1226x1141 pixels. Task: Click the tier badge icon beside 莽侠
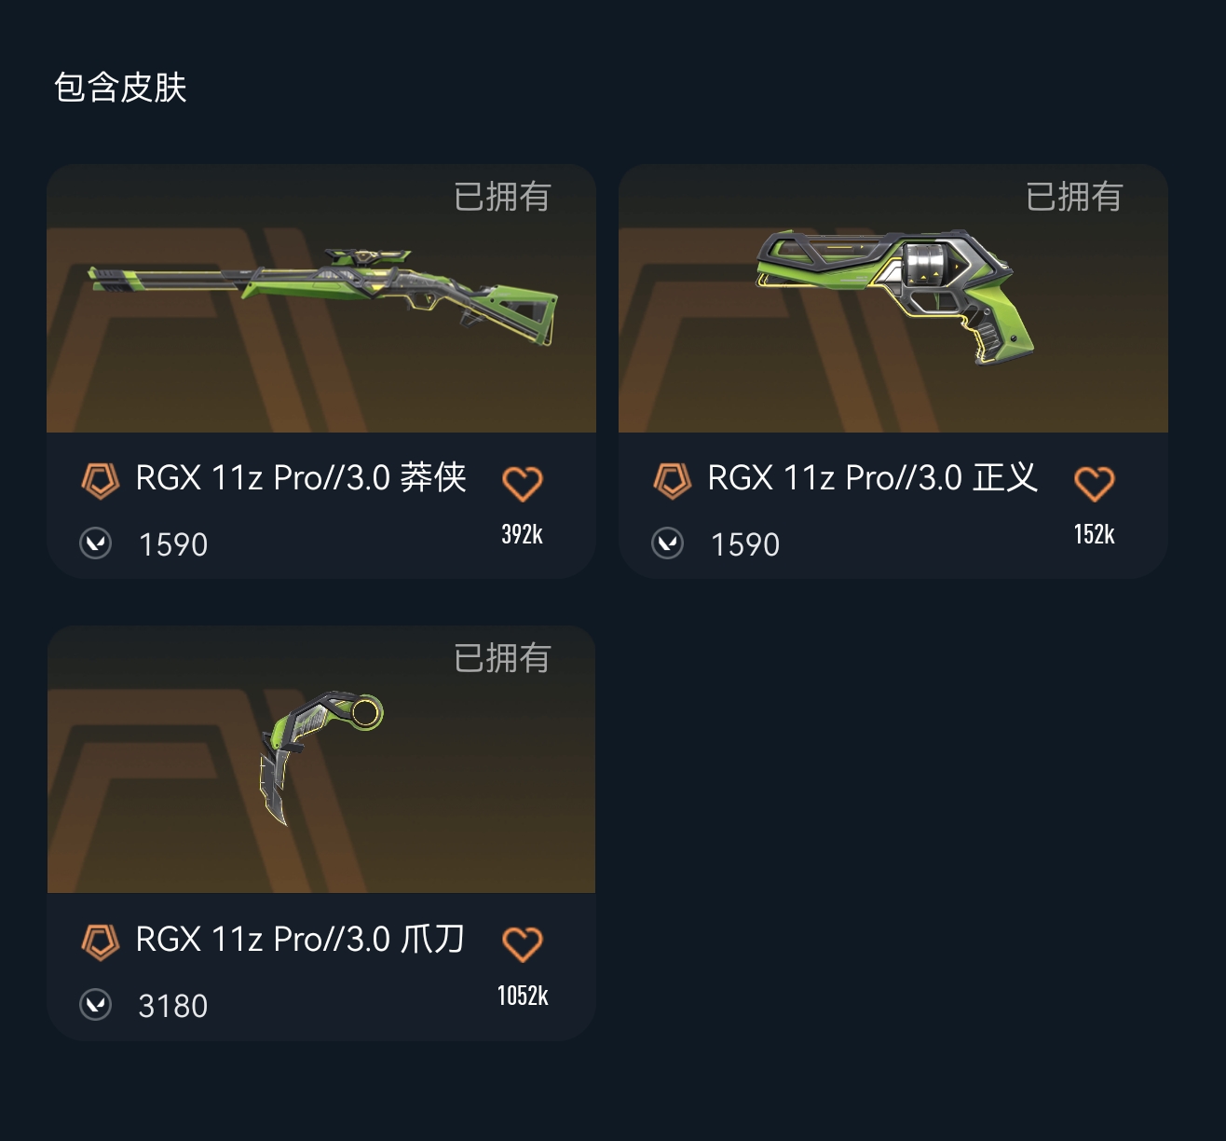pos(101,480)
